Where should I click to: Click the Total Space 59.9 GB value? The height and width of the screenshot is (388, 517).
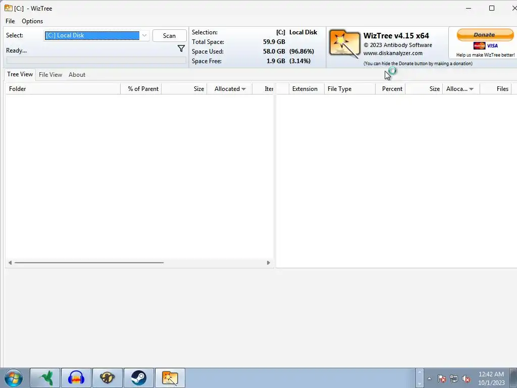point(274,42)
